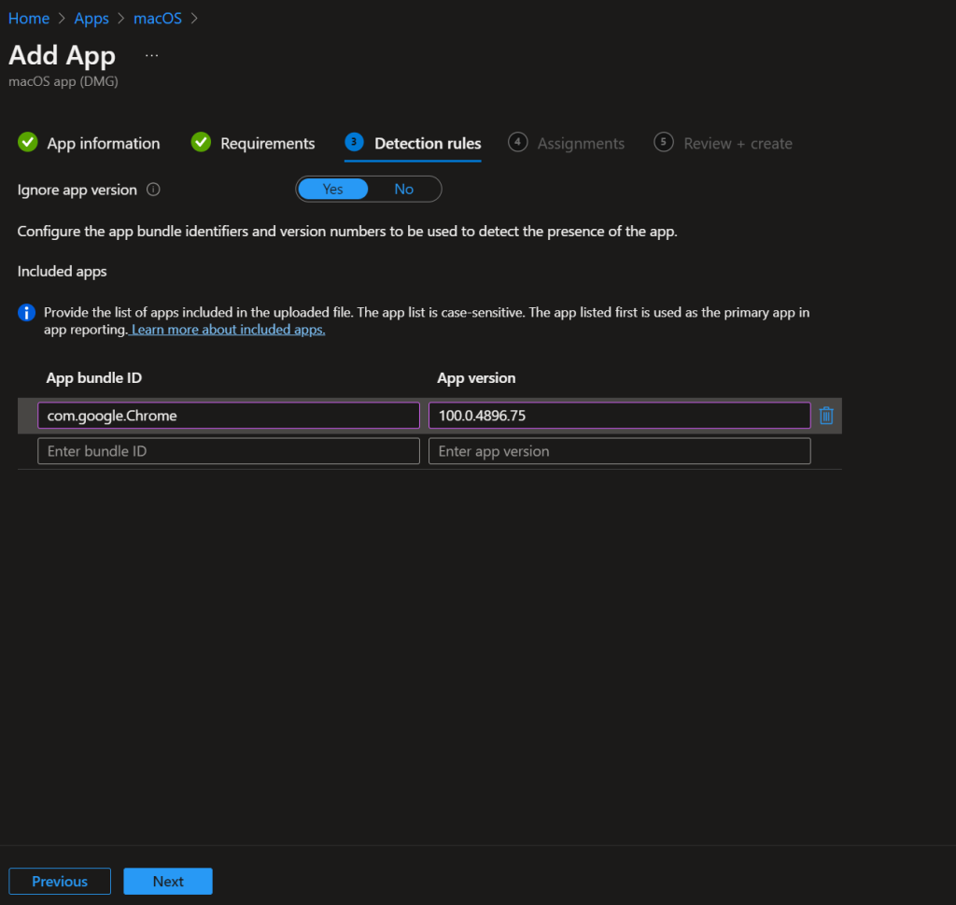This screenshot has height=905, width=956.
Task: Navigate to Home breadcrumb
Action: 29,19
